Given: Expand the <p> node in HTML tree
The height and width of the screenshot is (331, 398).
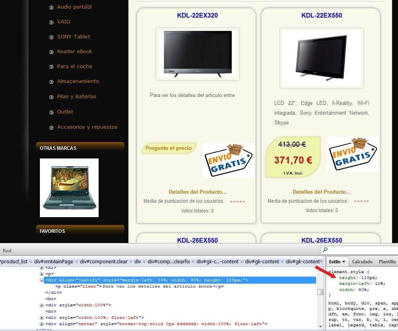Looking at the screenshot, I should [41, 274].
